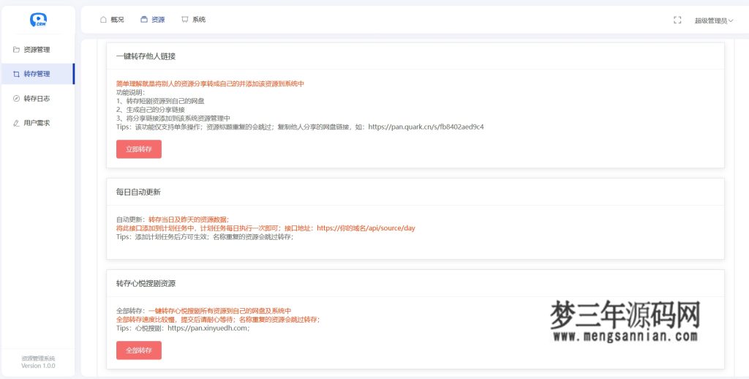Click the 每日自动更新 card title
The image size is (749, 379).
(138, 192)
